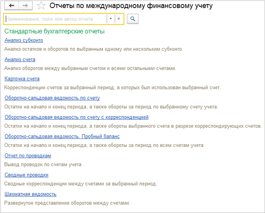Clear the search field with the x icon
This screenshot has height=213, width=265.
(119, 18)
